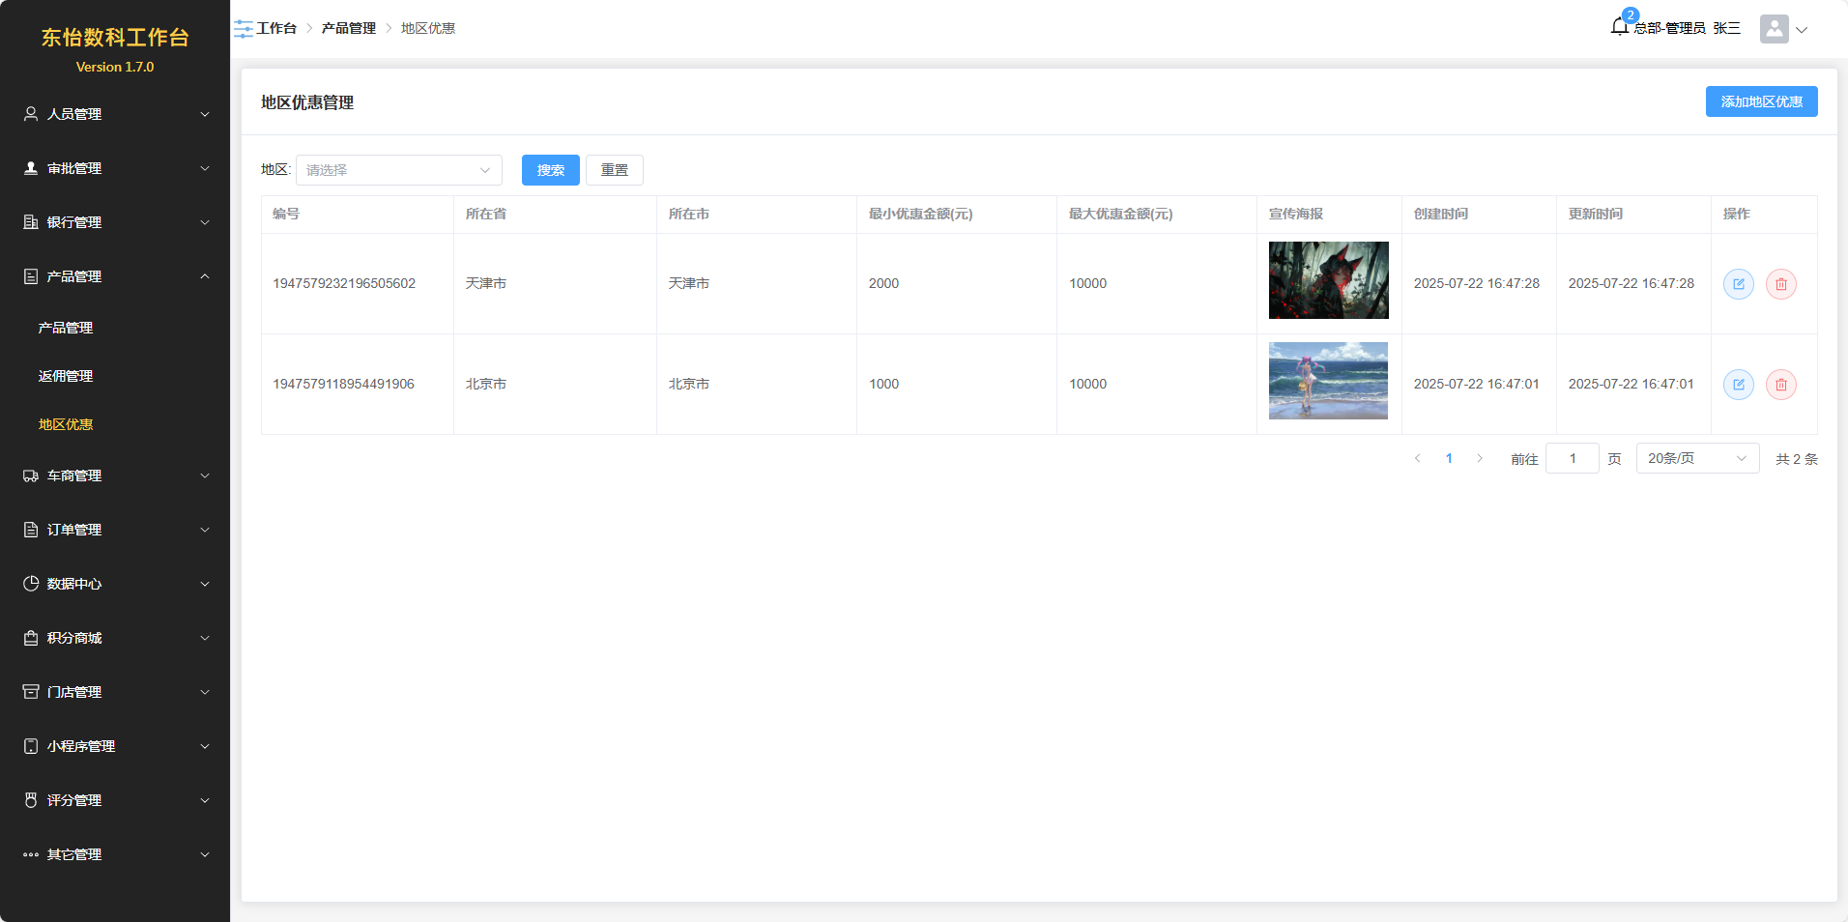Click the 重置 button

(614, 170)
